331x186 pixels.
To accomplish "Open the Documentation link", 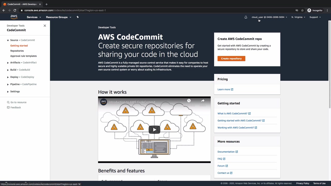I will point(226,152).
